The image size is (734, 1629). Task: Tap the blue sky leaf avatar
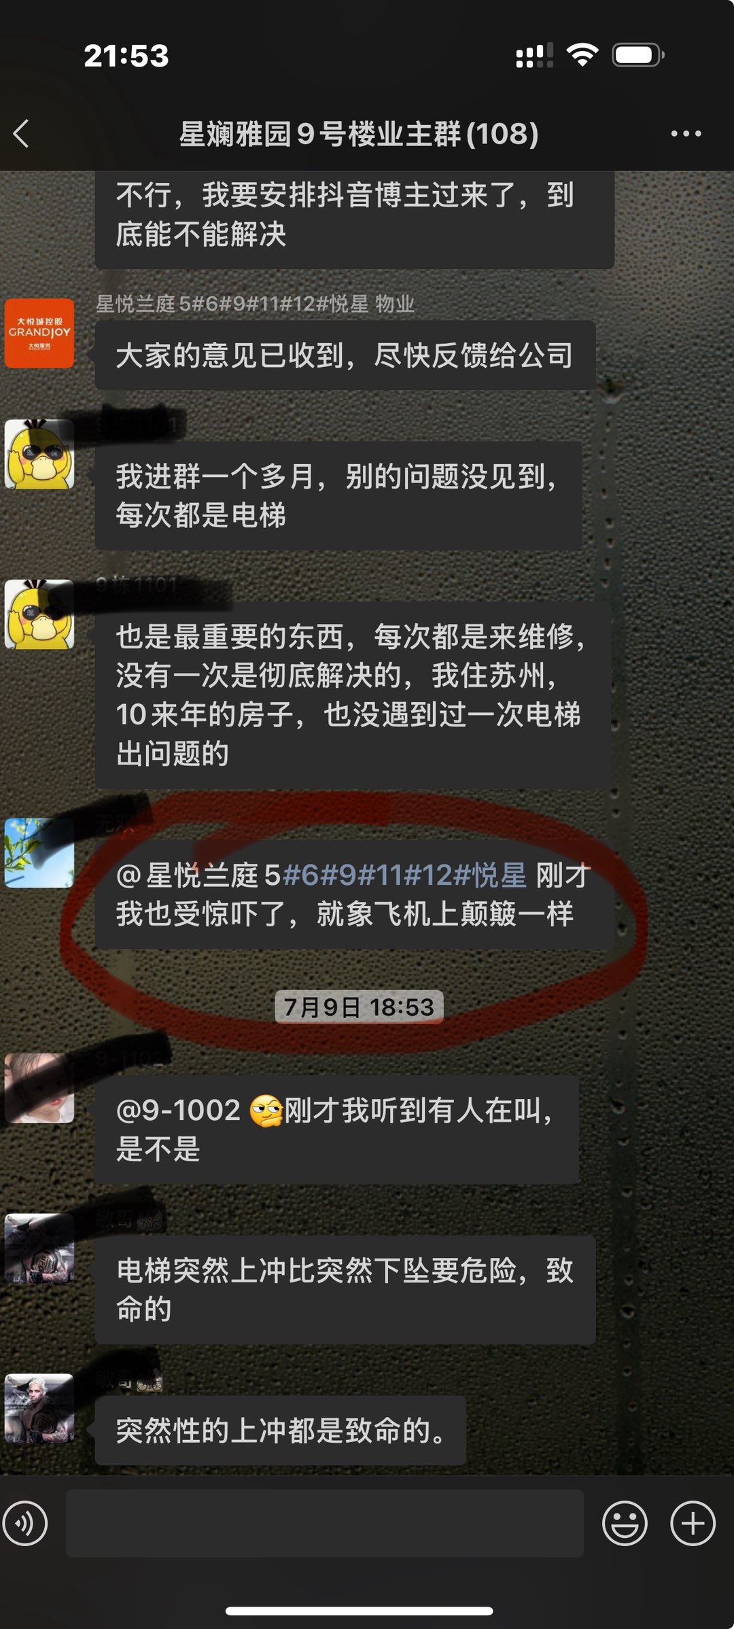pos(39,853)
